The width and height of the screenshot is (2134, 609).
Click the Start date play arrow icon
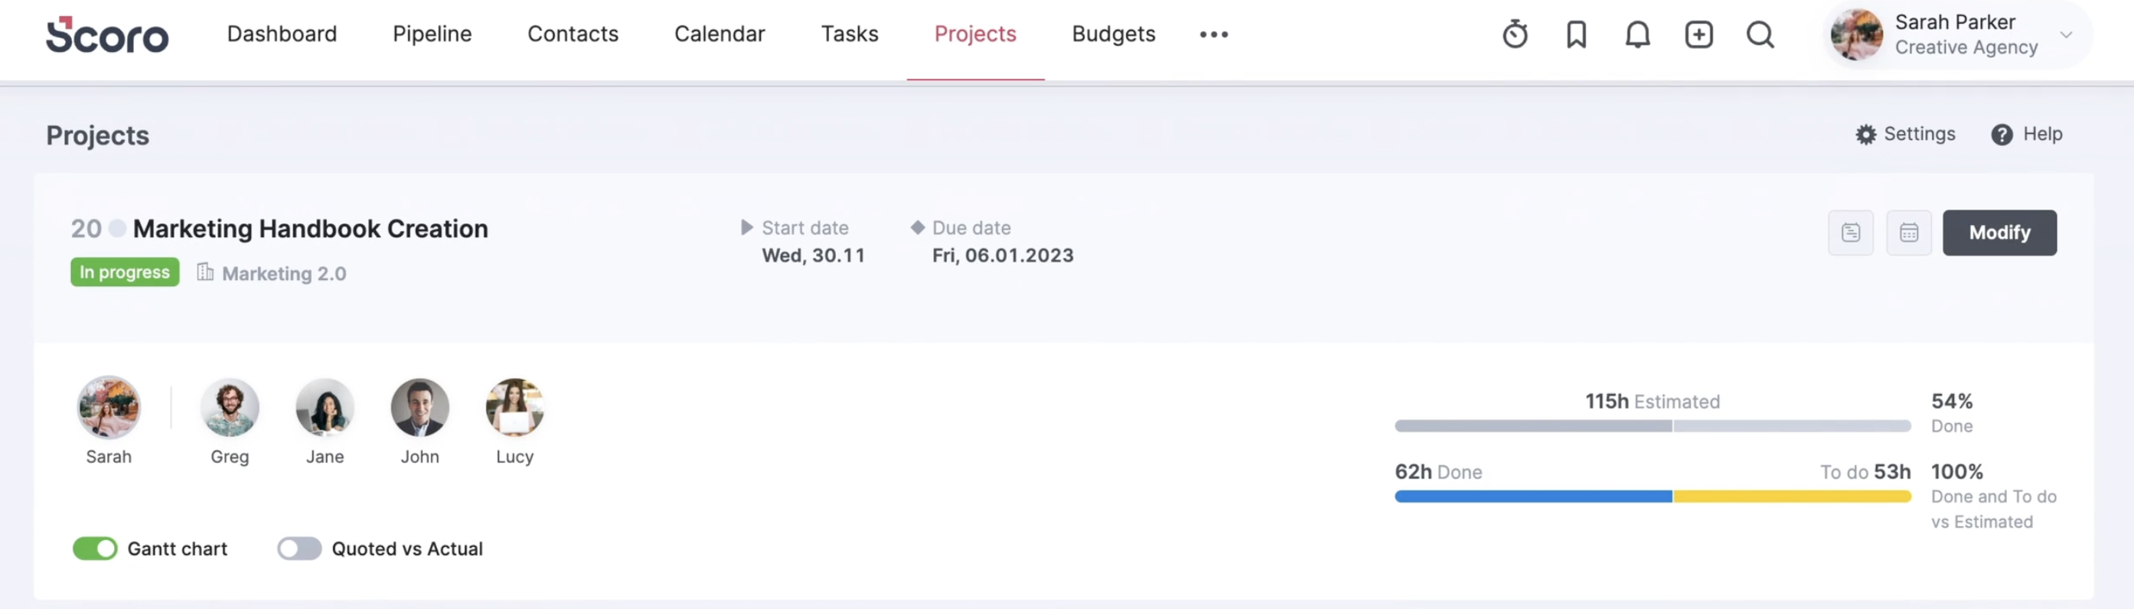pyautogui.click(x=746, y=227)
